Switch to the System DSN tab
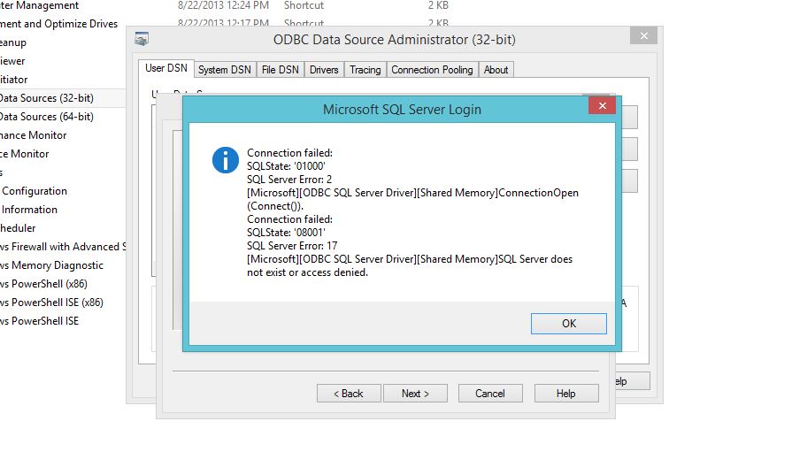792x452 pixels. coord(224,70)
